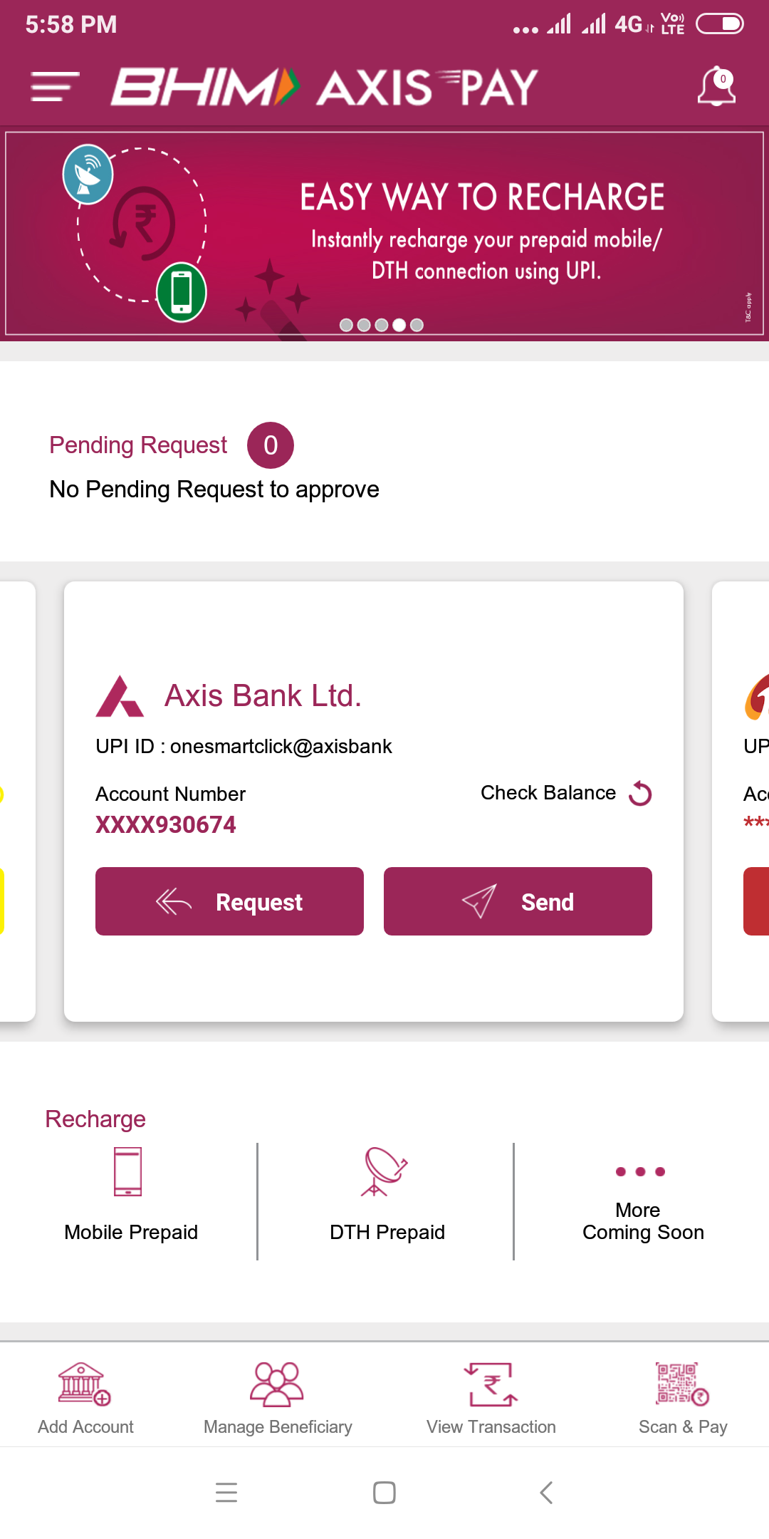
Task: Select the last banner carousel dot
Action: 417,325
